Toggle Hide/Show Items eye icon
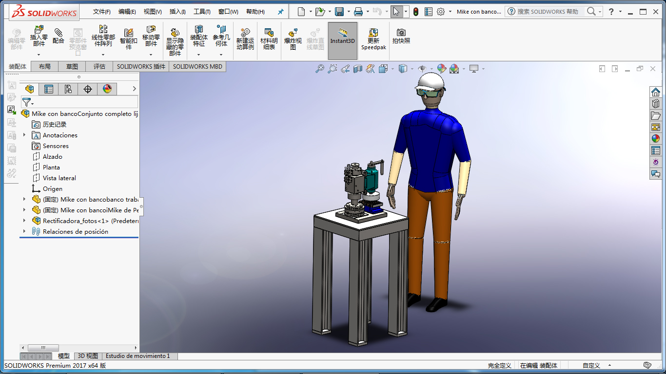Image resolution: width=666 pixels, height=374 pixels. pyautogui.click(x=422, y=69)
